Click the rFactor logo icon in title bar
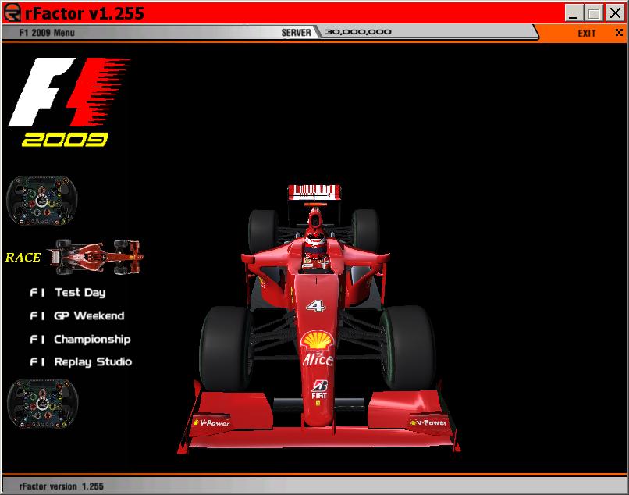This screenshot has width=629, height=495. point(12,12)
